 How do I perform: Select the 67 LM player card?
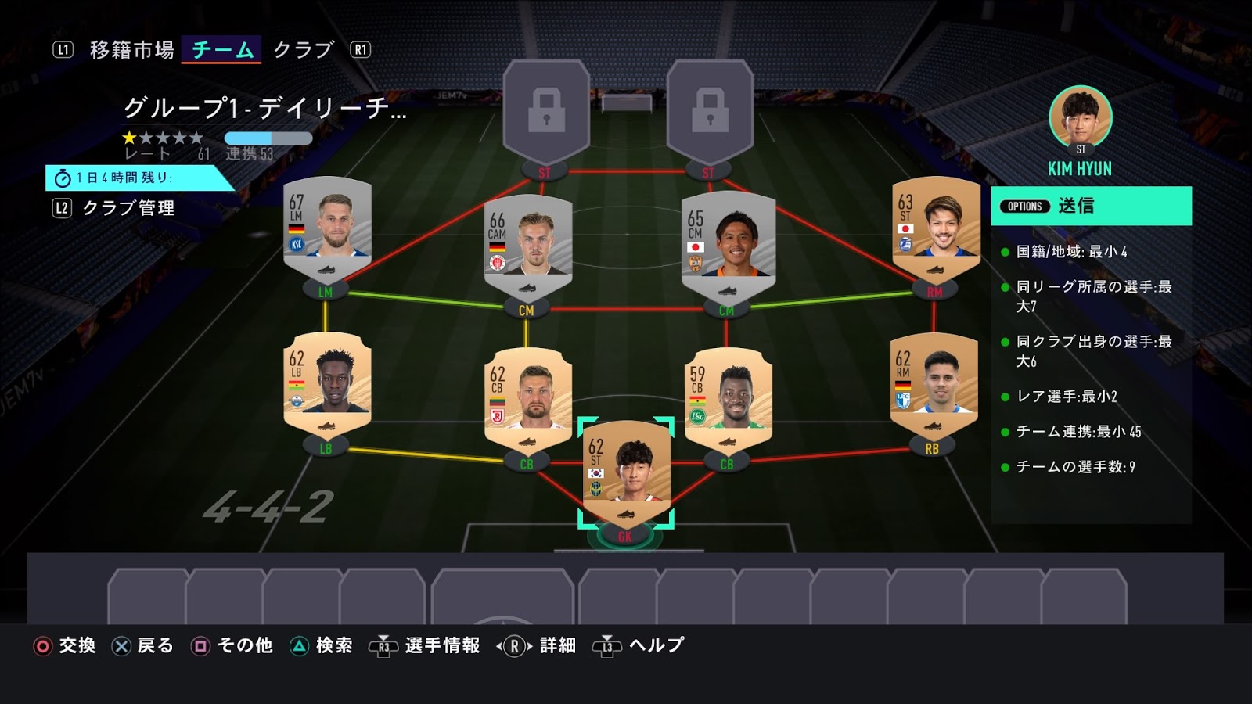327,228
